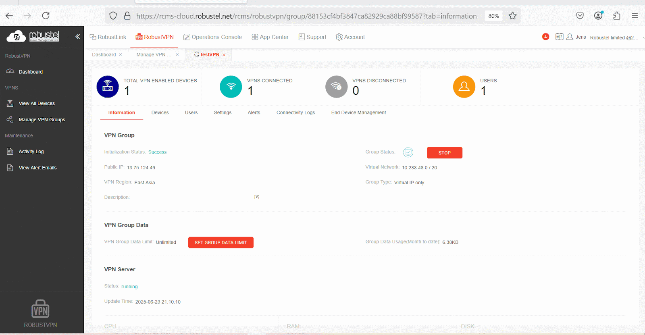Viewport: 645px width, 335px height.
Task: Go back with the browser back arrow
Action: coord(9,16)
